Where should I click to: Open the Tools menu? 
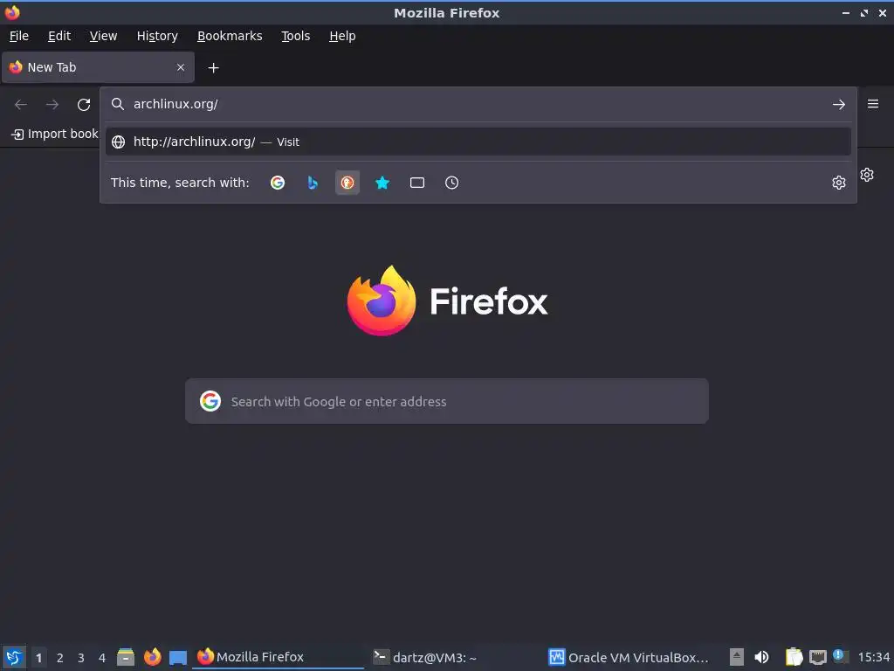coord(295,36)
